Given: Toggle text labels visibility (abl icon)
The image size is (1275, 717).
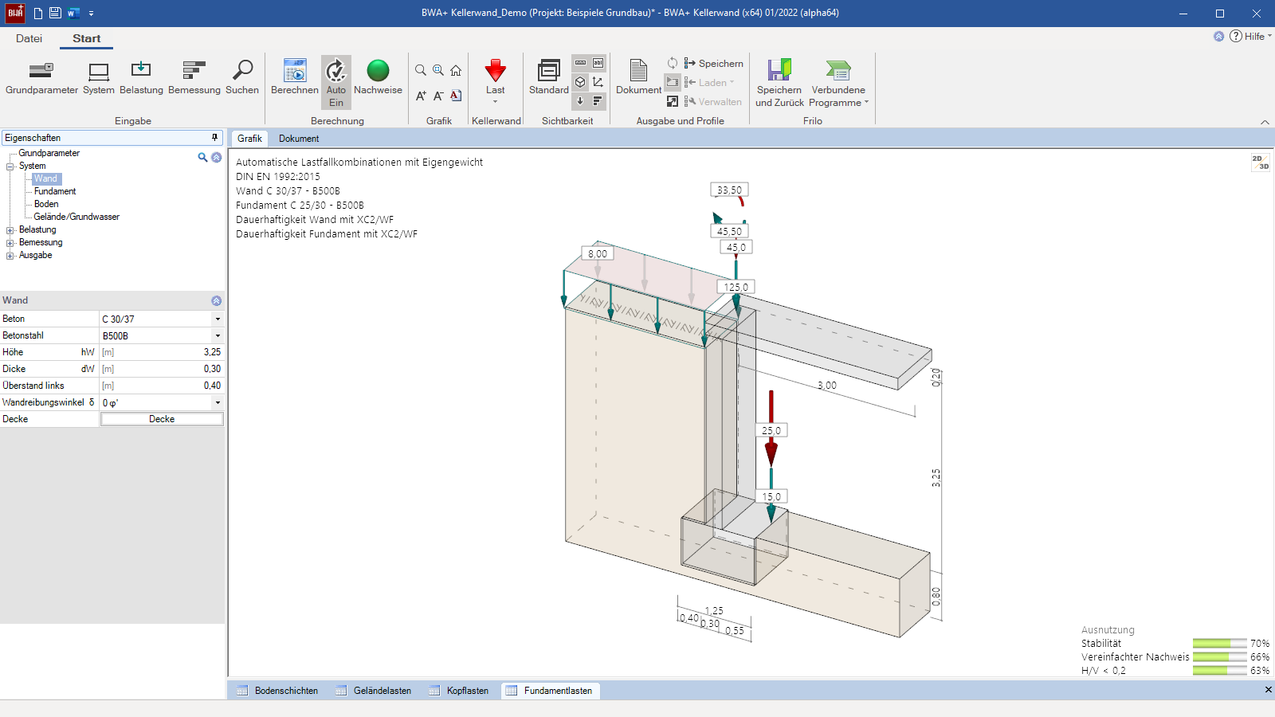Looking at the screenshot, I should coord(598,63).
